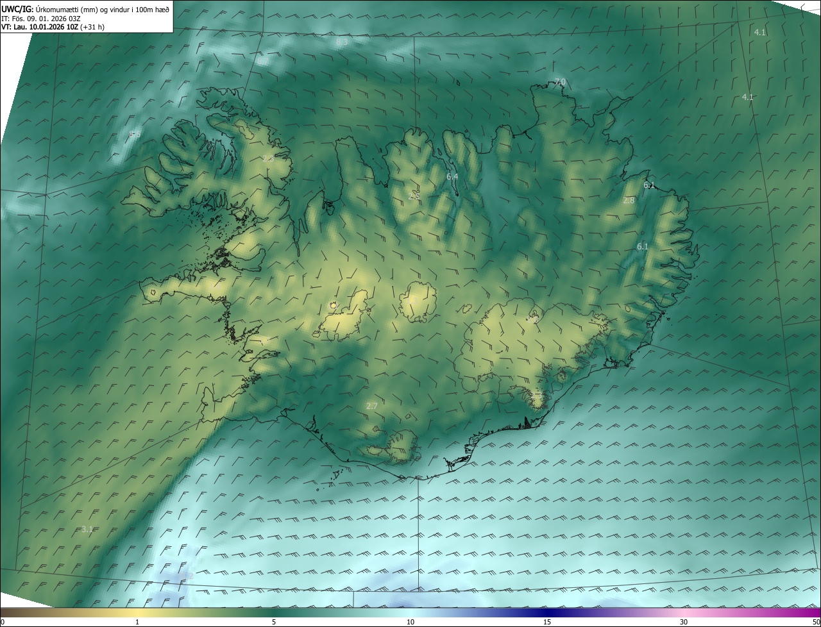Click the 7.0 value label at the northeast tip

click(560, 81)
